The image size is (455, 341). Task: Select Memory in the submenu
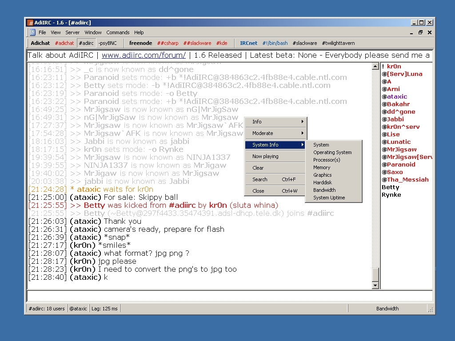click(x=334, y=167)
